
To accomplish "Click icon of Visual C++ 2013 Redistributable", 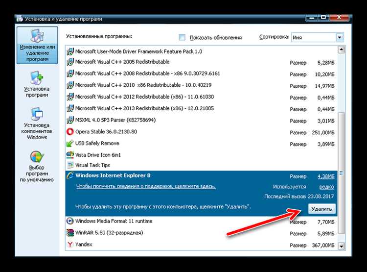I will click(x=70, y=108).
